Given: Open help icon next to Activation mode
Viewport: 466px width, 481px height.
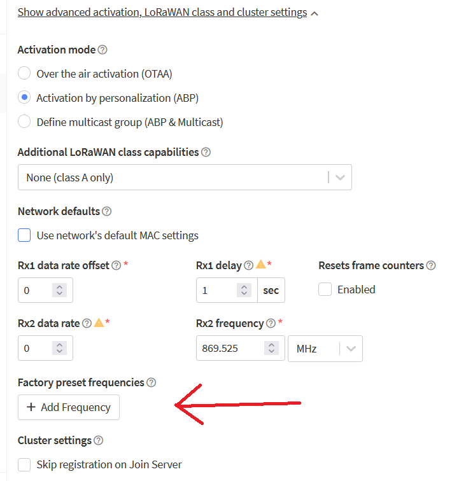Looking at the screenshot, I should [x=102, y=50].
